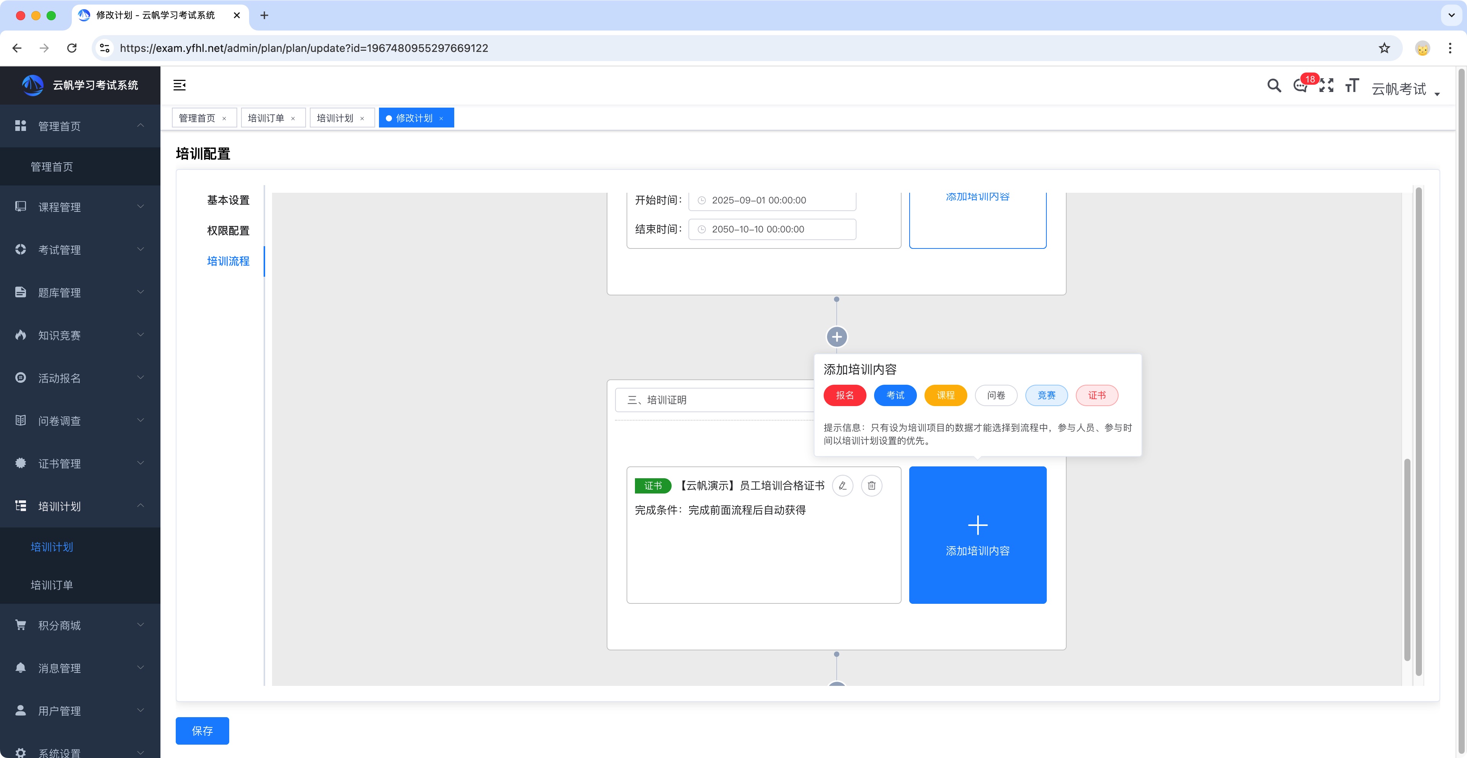Click the 结束时间 date input field
Viewport: 1467px width, 758px height.
click(x=772, y=229)
